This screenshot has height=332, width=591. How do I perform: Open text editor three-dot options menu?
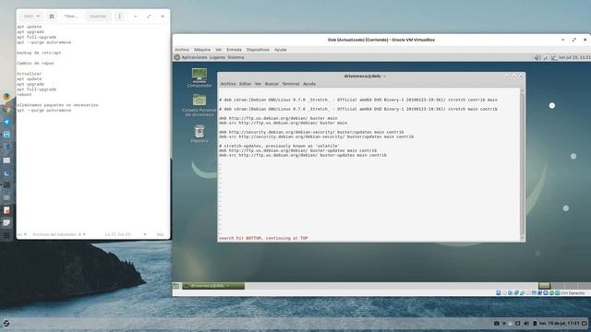[120, 17]
